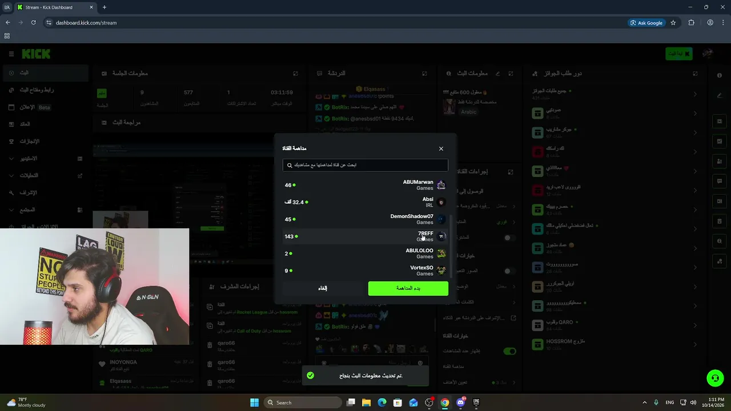Choose the Absi IRL channel

365,202
